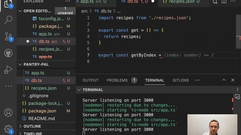Switch to the PROBLEMS panel tab
The height and width of the screenshot is (135, 241).
(x=117, y=80)
